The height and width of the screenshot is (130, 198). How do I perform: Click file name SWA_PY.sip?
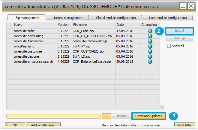[81, 46]
